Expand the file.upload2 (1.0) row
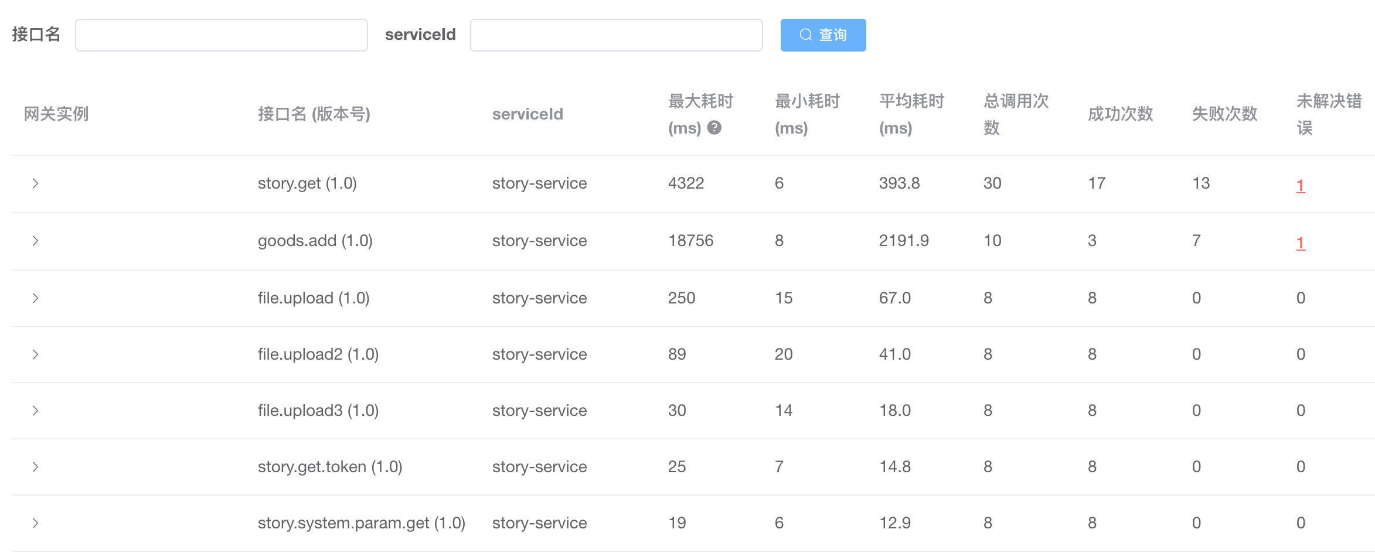1375x560 pixels. point(35,354)
